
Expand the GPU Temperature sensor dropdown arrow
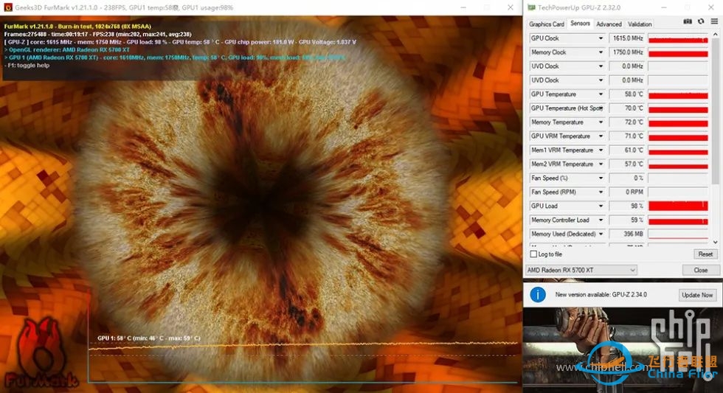pos(601,94)
